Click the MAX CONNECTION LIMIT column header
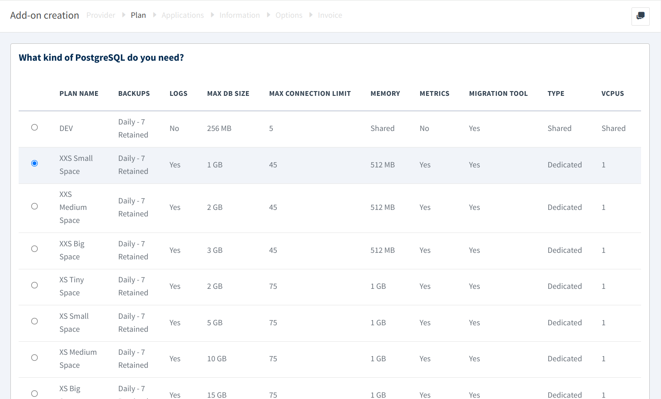Image resolution: width=661 pixels, height=399 pixels. coord(310,94)
